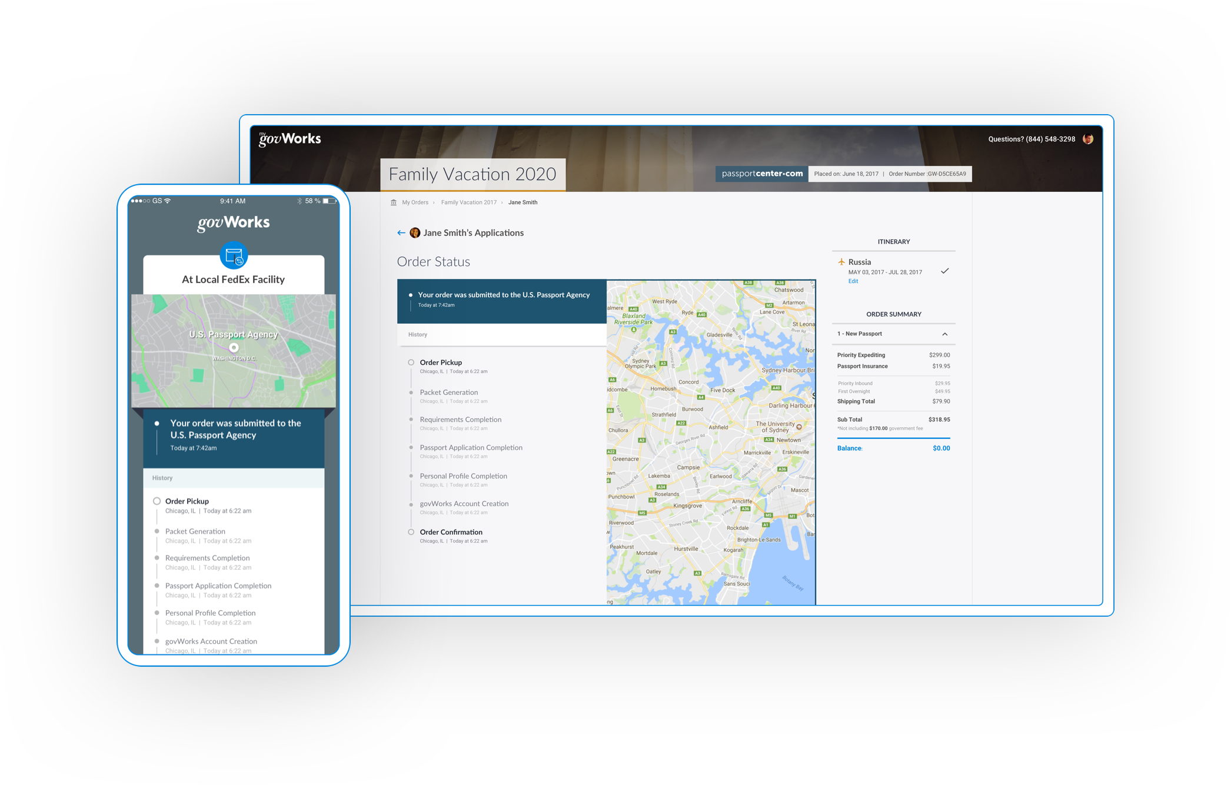This screenshot has width=1231, height=785.
Task: Click the back arrow beside Jane Smith's Applications
Action: click(x=401, y=233)
